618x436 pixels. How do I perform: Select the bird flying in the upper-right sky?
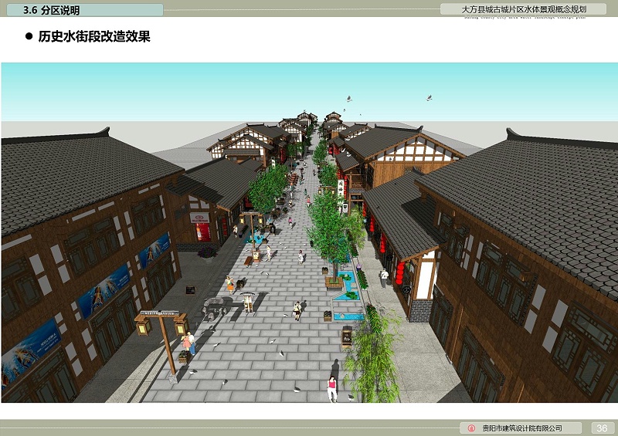[429, 98]
